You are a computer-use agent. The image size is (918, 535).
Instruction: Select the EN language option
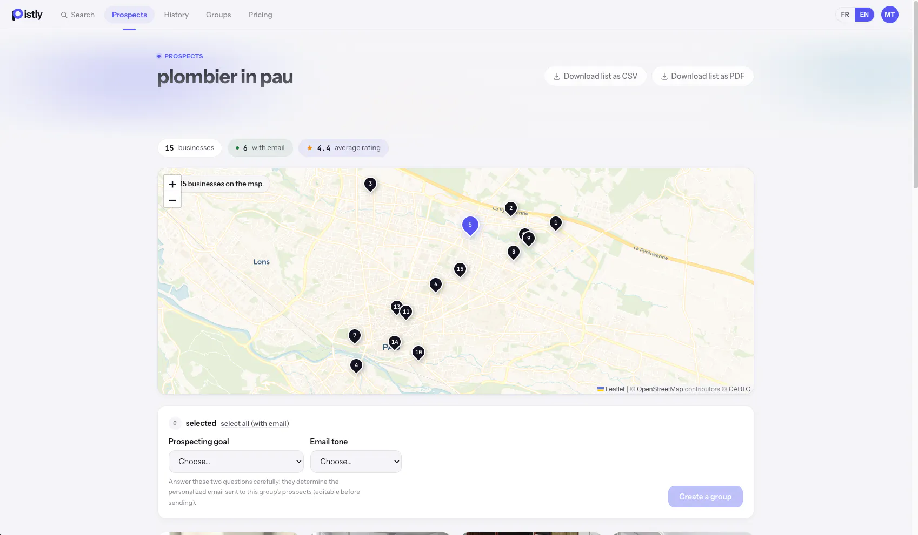tap(864, 15)
